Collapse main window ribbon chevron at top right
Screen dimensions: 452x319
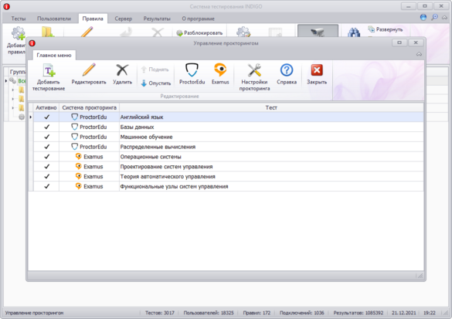(x=445, y=18)
